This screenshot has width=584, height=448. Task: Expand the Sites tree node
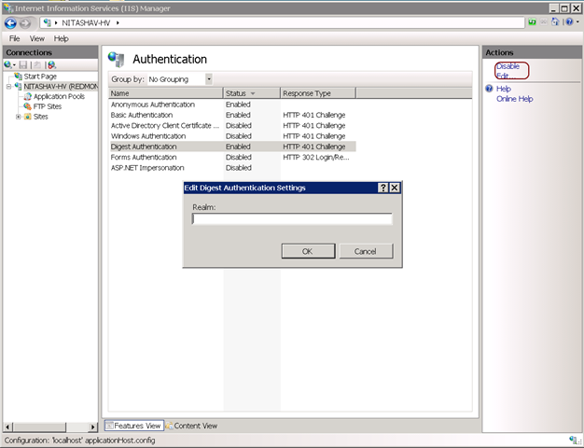(x=18, y=117)
